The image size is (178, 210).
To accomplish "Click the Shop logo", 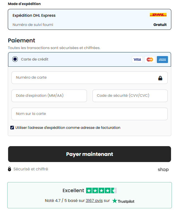I will [163, 170].
